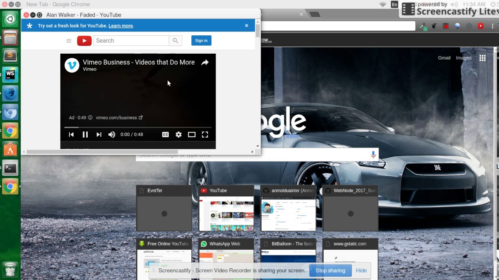The height and width of the screenshot is (280, 499).
Task: Open the Google apps grid
Action: 482,58
